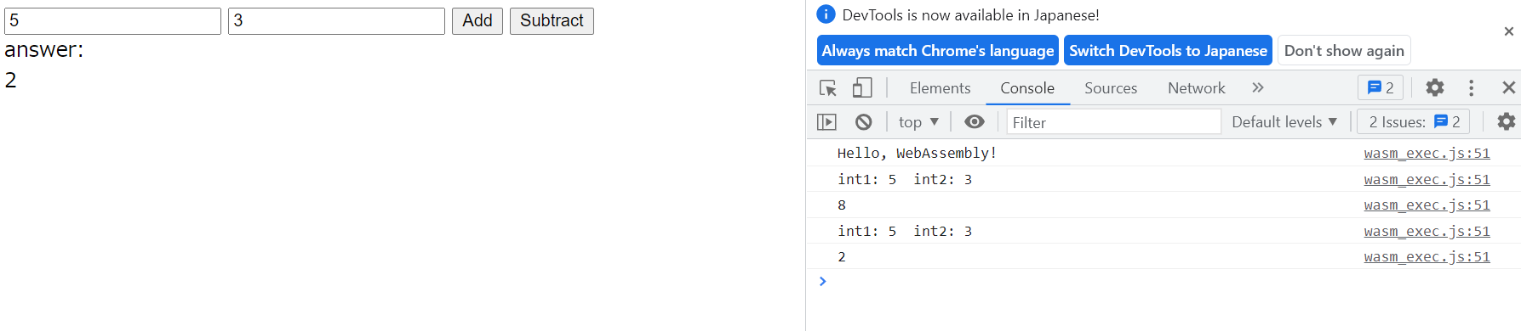The image size is (1521, 331).
Task: Click the Subtract button
Action: tap(552, 21)
